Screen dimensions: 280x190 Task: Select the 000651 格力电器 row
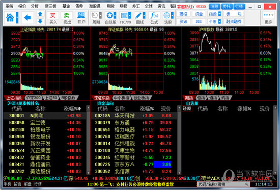134,129
